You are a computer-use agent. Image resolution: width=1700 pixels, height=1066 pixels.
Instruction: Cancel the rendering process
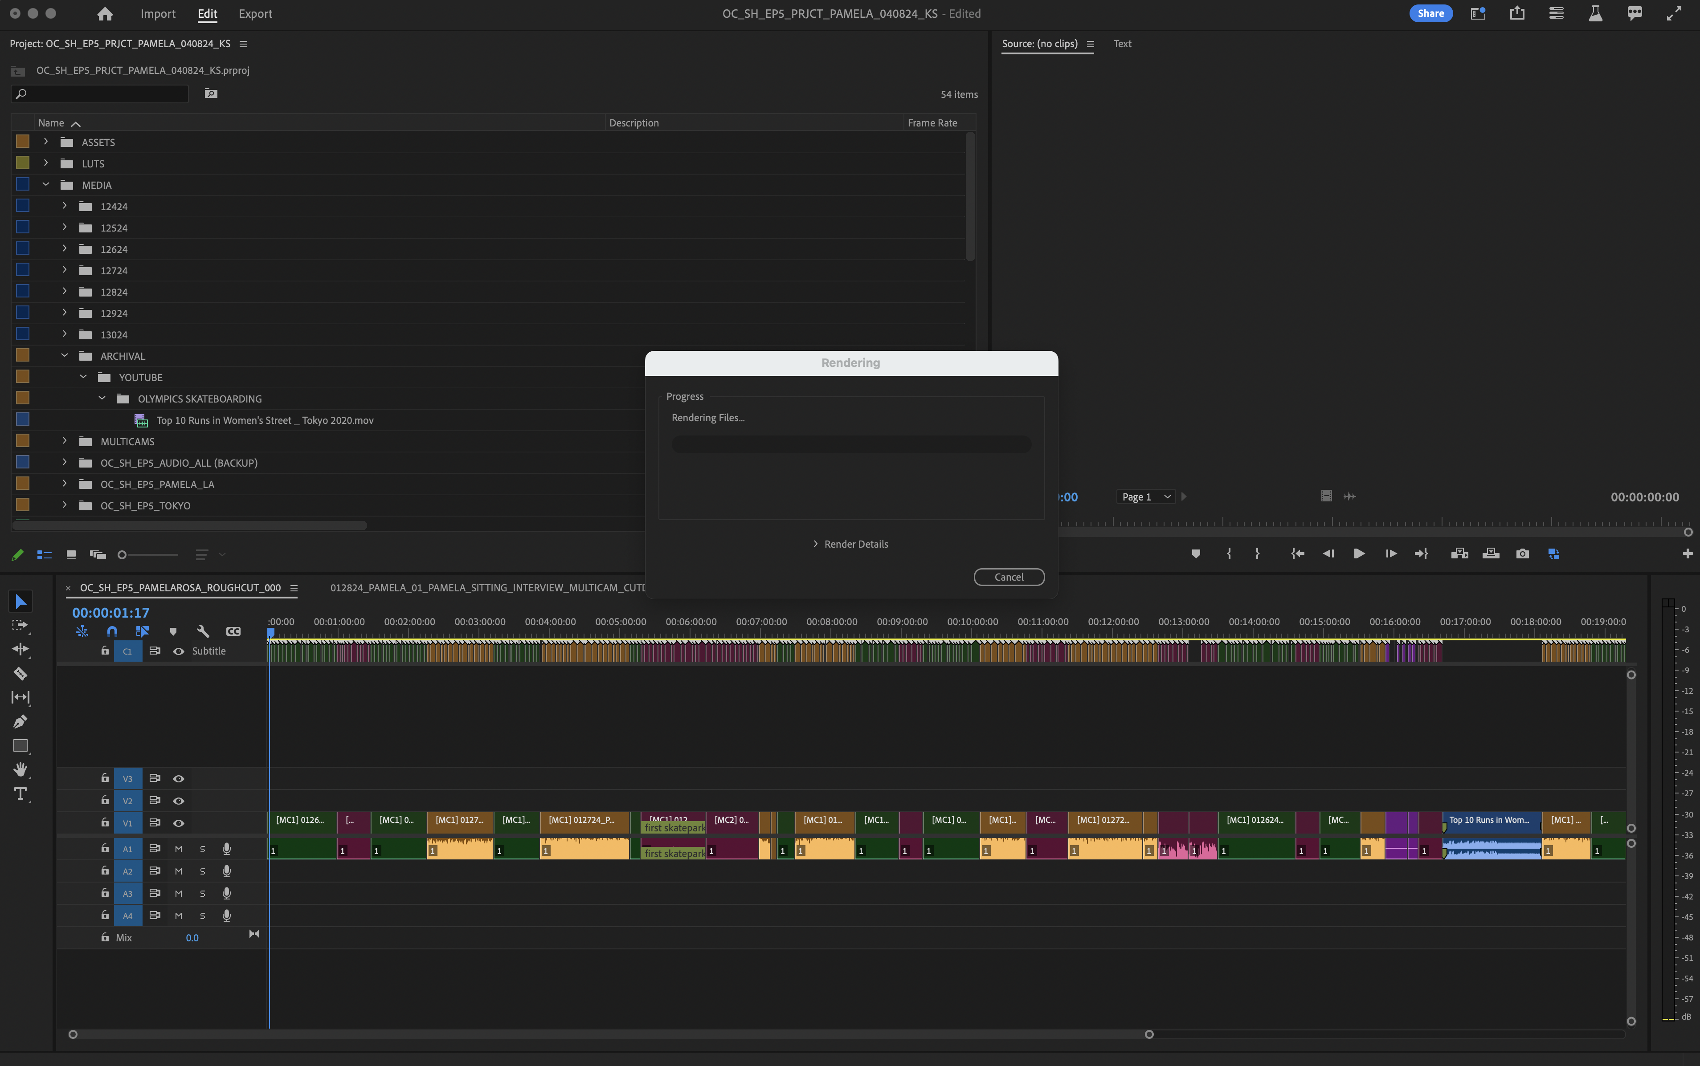click(x=1008, y=577)
